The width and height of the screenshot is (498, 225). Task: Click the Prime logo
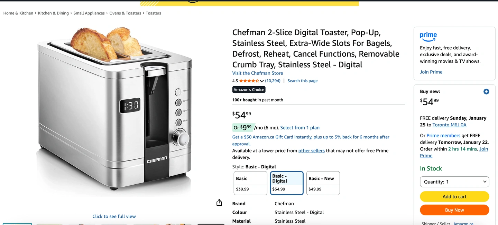[428, 36]
